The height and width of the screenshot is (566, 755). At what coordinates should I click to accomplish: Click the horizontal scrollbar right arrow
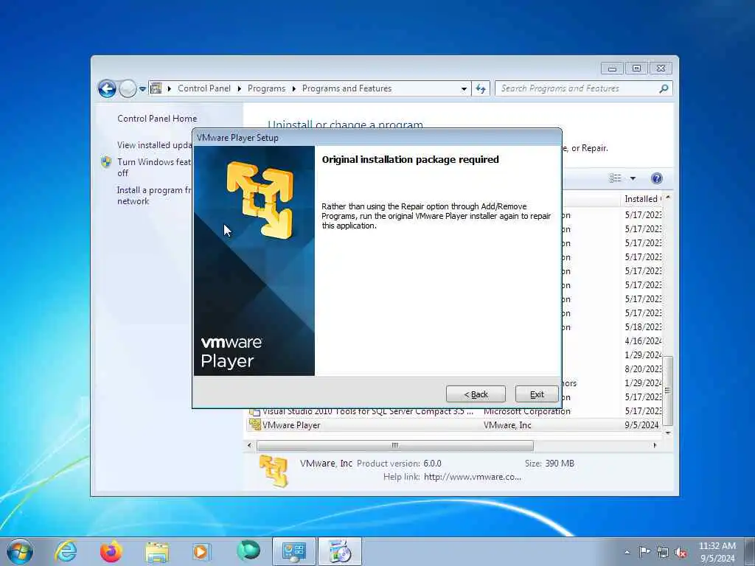click(x=655, y=445)
